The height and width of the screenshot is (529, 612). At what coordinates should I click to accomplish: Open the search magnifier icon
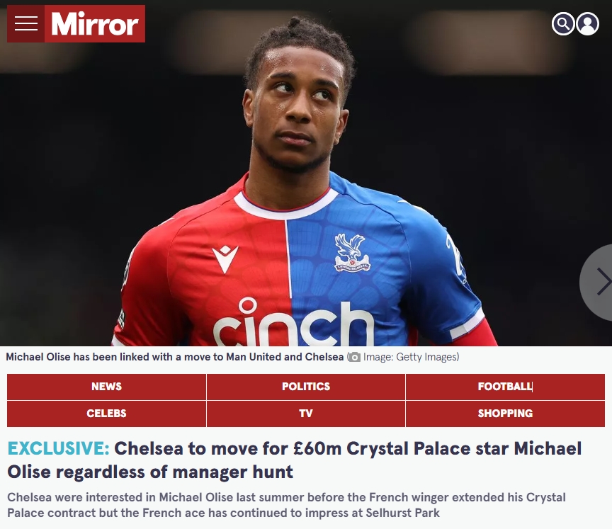coord(563,24)
